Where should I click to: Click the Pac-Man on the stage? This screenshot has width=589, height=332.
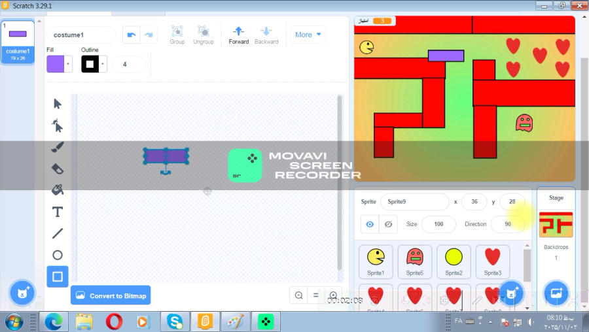(x=366, y=47)
